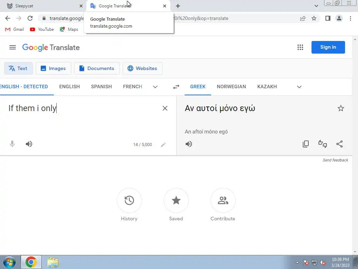
Task: Select the Documents translation mode
Action: [97, 68]
